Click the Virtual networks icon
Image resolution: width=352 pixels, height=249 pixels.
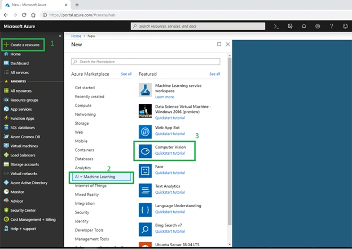click(x=6, y=173)
